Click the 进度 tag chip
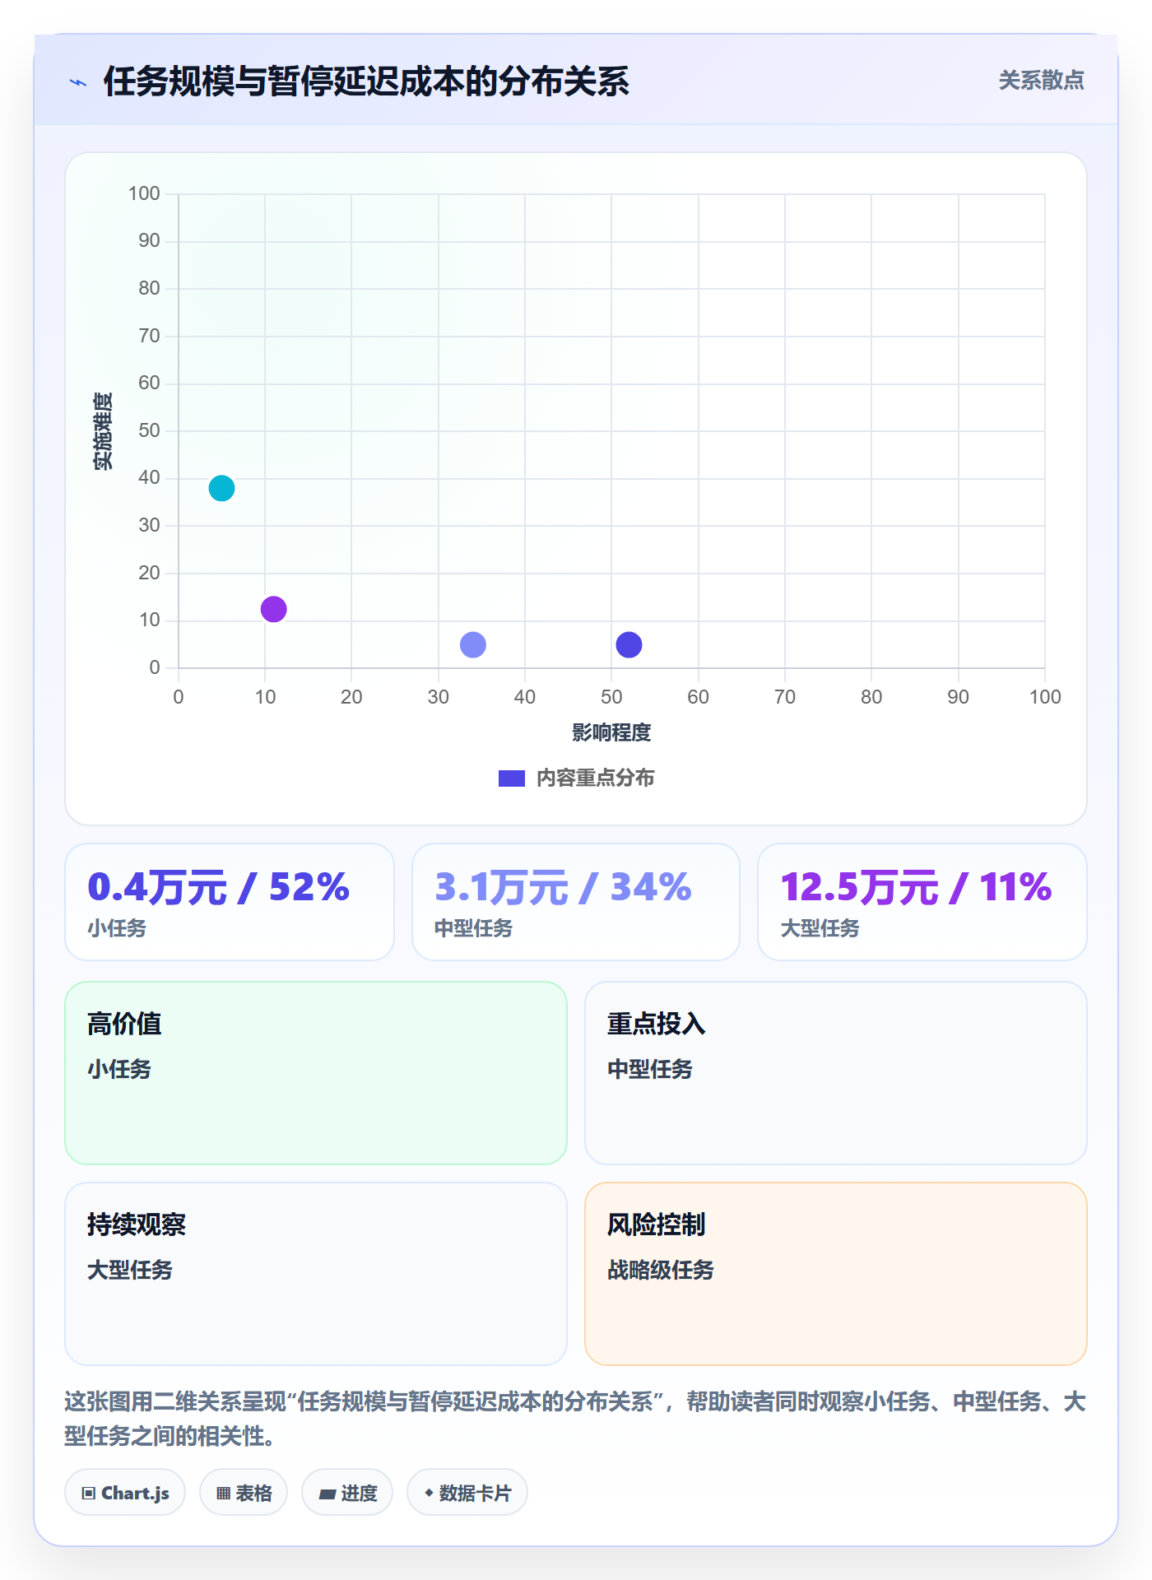 click(347, 1492)
